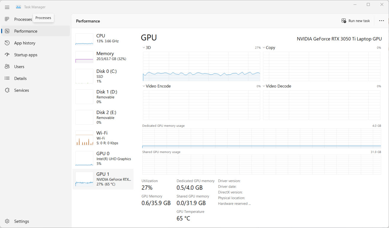Open the Video Encode graph dropdown
The image size is (389, 228).
pyautogui.click(x=144, y=86)
